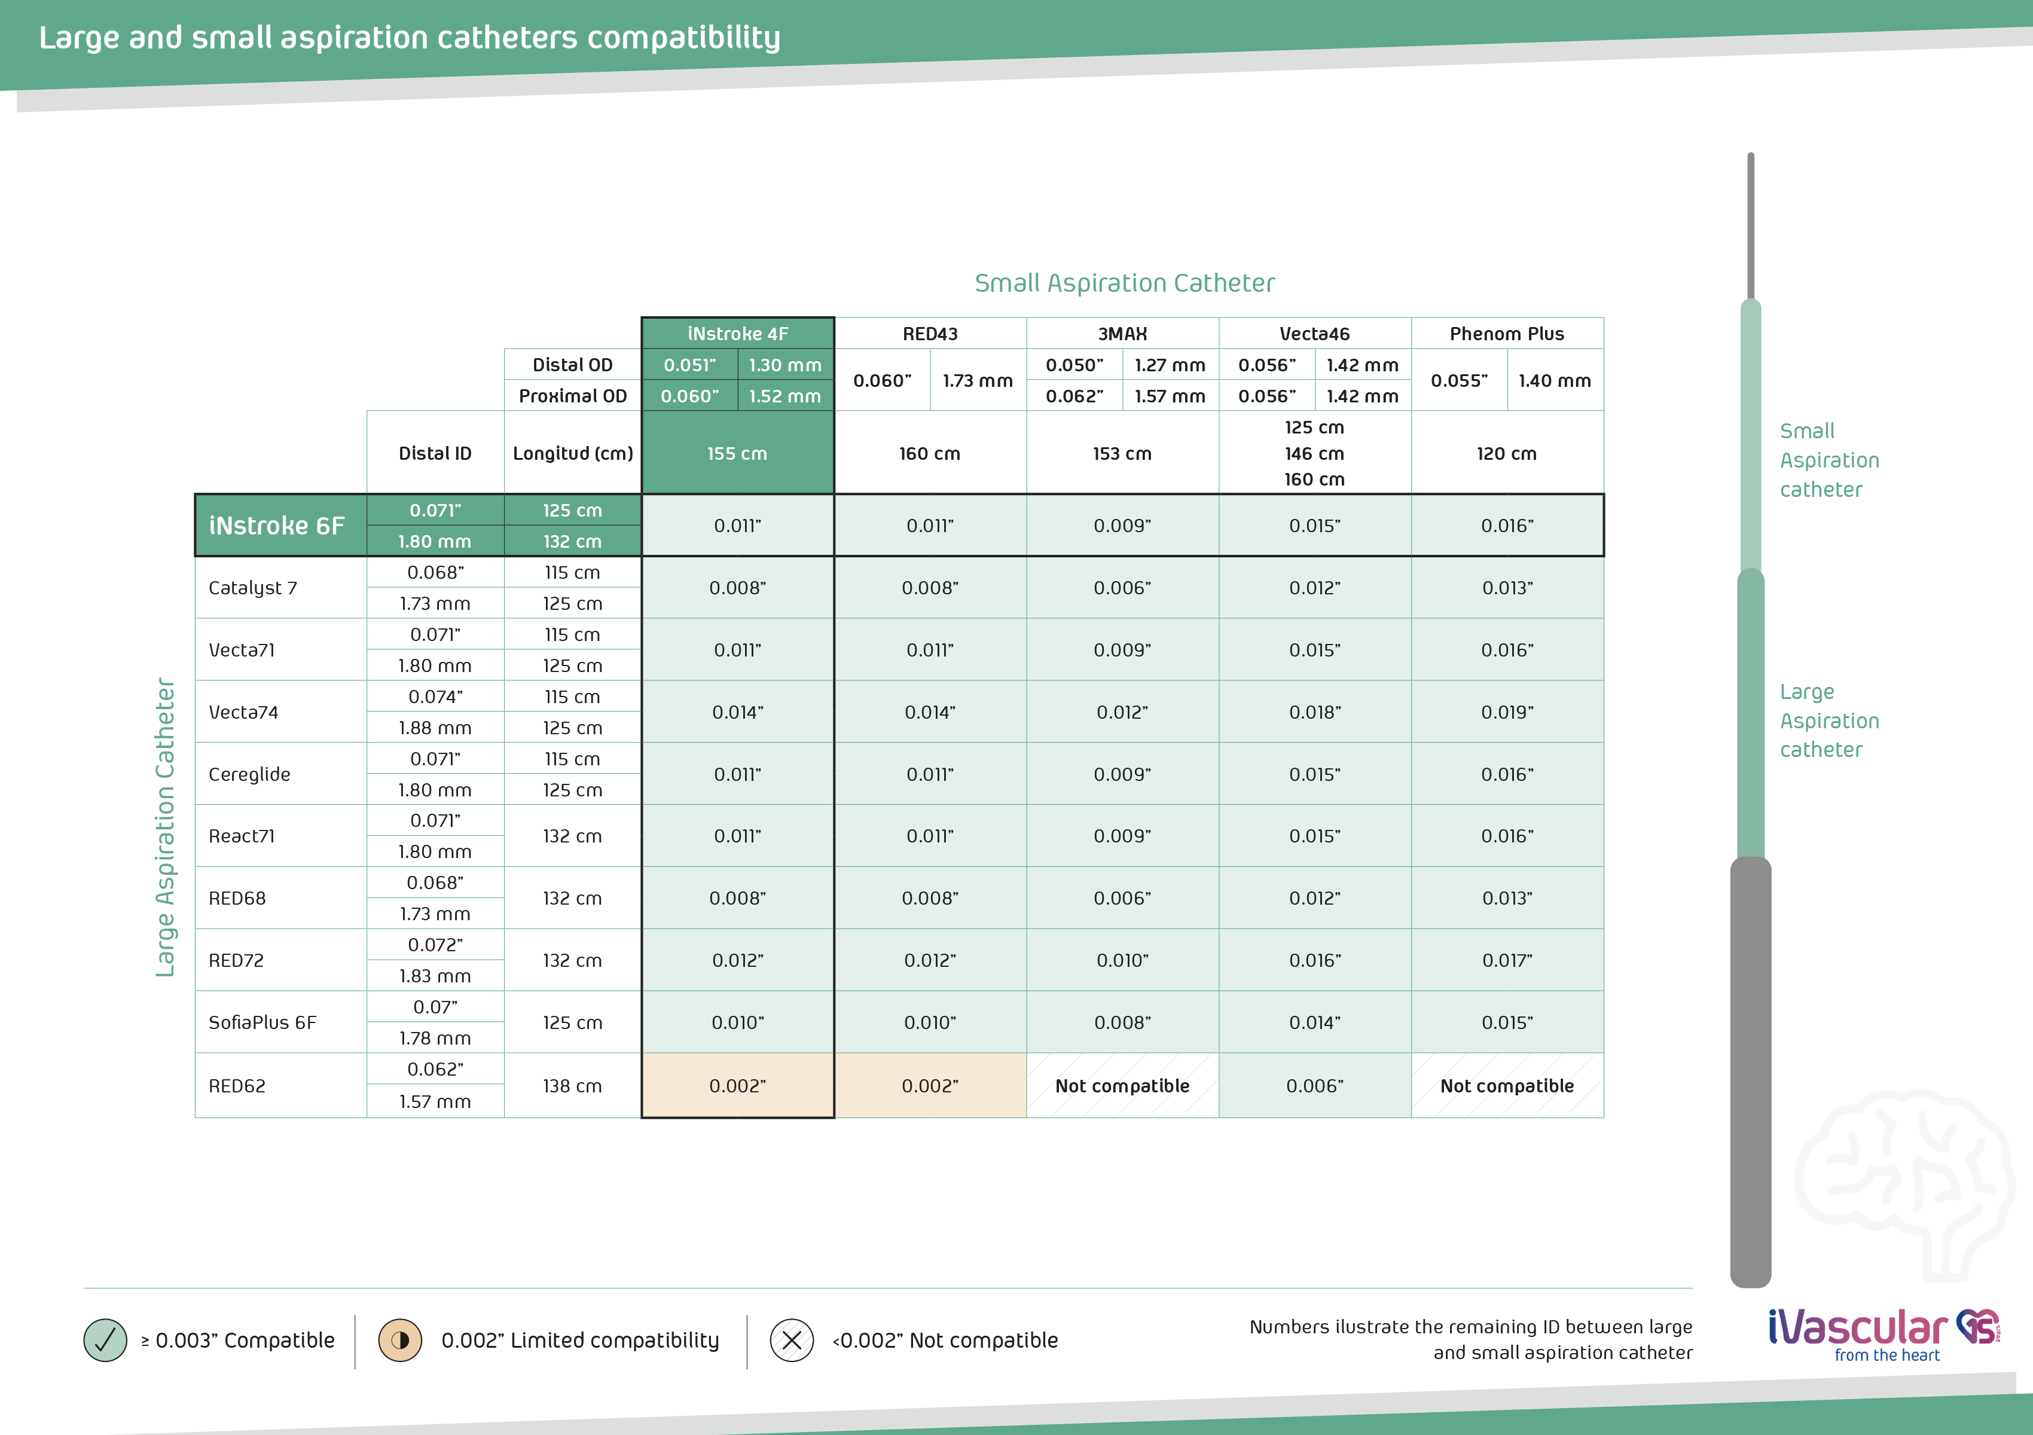The height and width of the screenshot is (1435, 2033).
Task: Select the RED43 column header
Action: coord(930,334)
